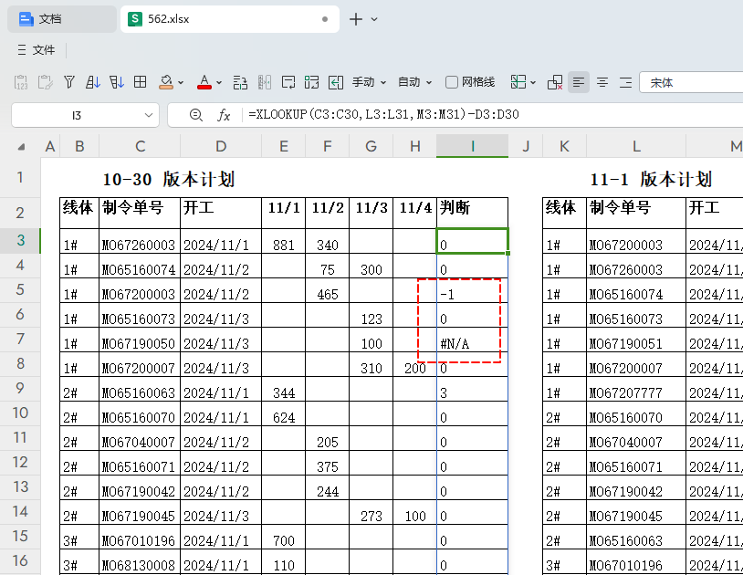Click the zoom magnifier icon in formula bar
The height and width of the screenshot is (575, 743).
195,115
